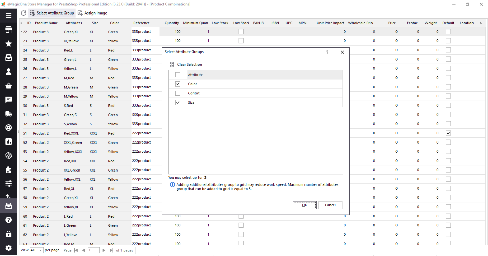Open the settings gear sidebar icon
488x256 pixels.
[x=8, y=248]
